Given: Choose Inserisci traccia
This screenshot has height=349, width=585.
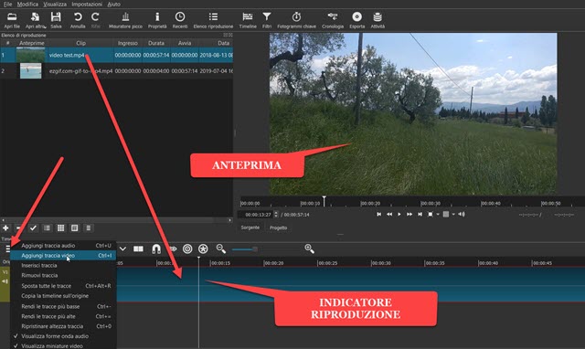Looking at the screenshot, I should point(63,266).
